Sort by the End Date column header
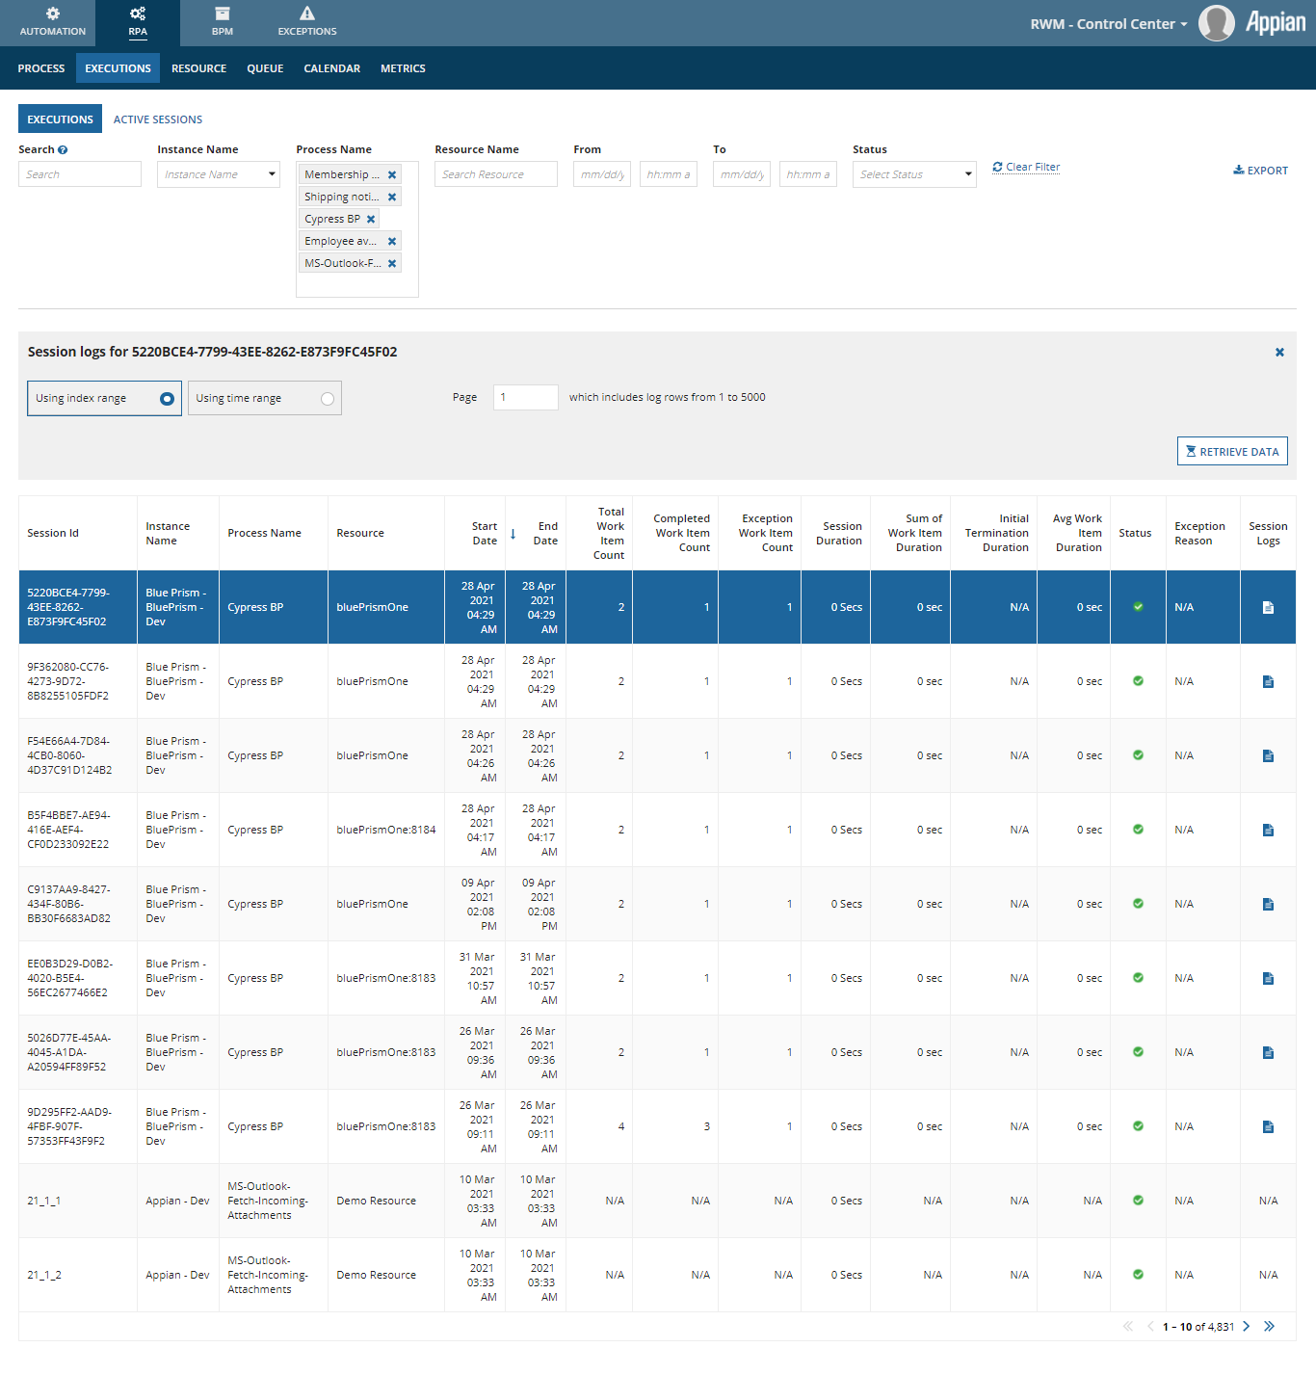The image size is (1316, 1374). 546,534
